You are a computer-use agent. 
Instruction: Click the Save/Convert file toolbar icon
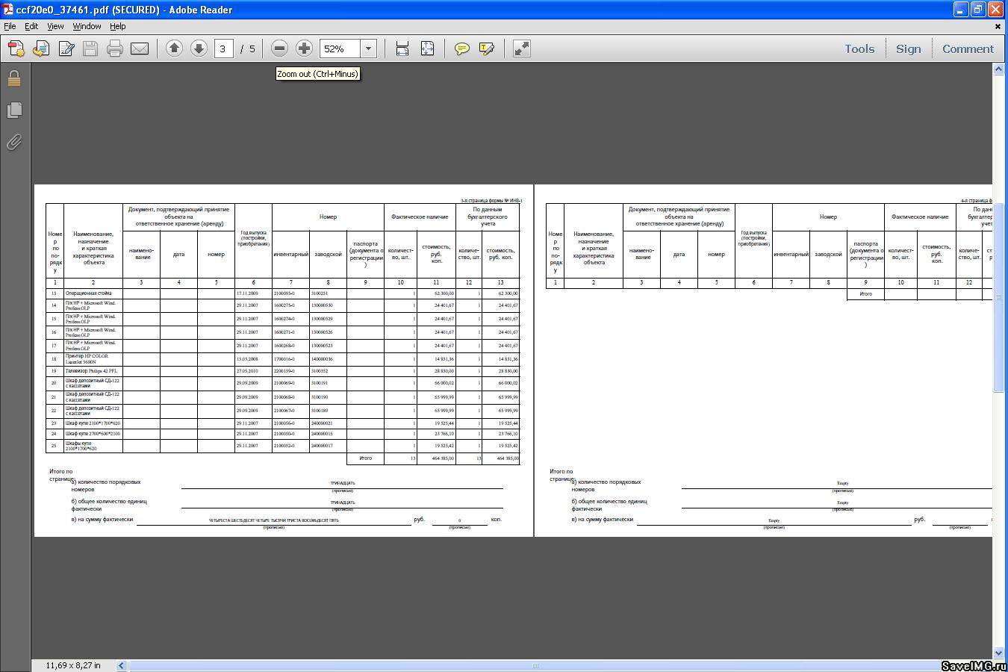pos(41,49)
